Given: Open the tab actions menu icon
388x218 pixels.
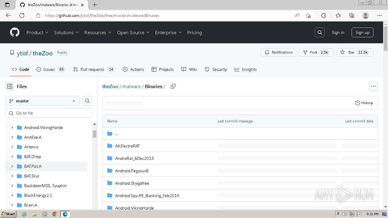Looking at the screenshot, I should tap(7, 5).
